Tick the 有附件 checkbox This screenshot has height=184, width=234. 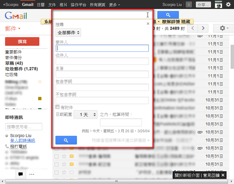[x=57, y=107]
